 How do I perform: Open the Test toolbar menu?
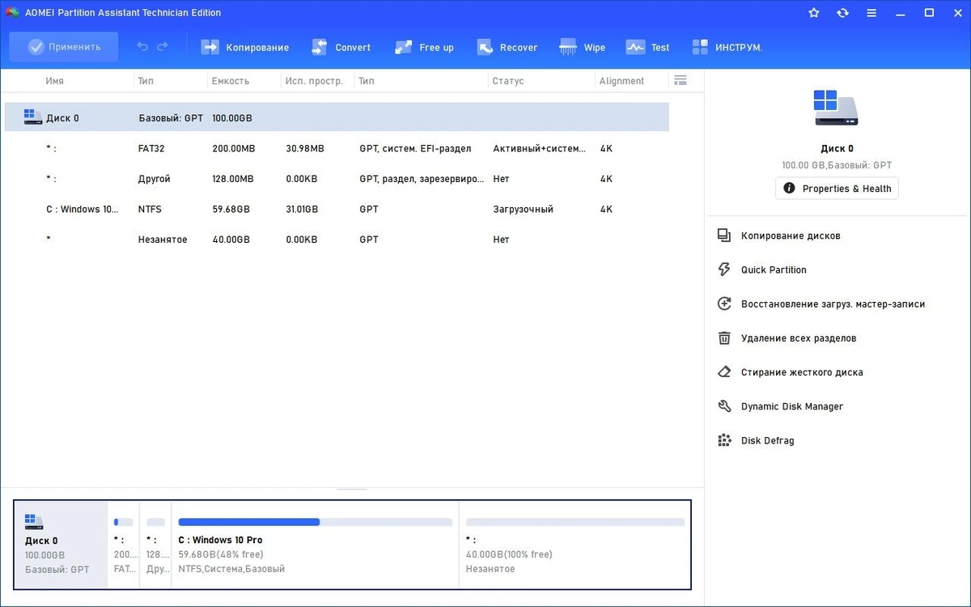pyautogui.click(x=648, y=48)
